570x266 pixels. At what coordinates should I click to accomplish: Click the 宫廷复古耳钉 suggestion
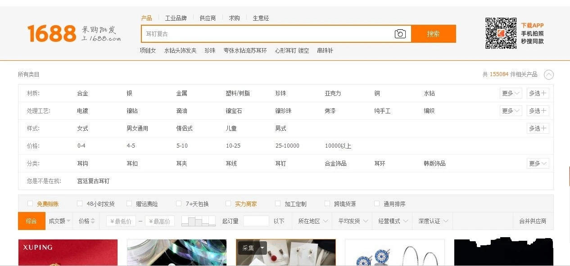(93, 181)
